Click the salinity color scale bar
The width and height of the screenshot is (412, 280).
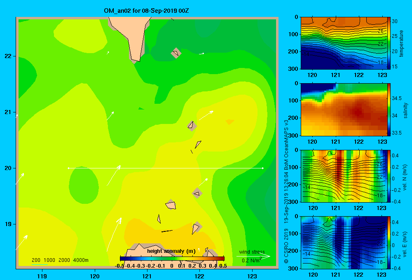coord(389,110)
